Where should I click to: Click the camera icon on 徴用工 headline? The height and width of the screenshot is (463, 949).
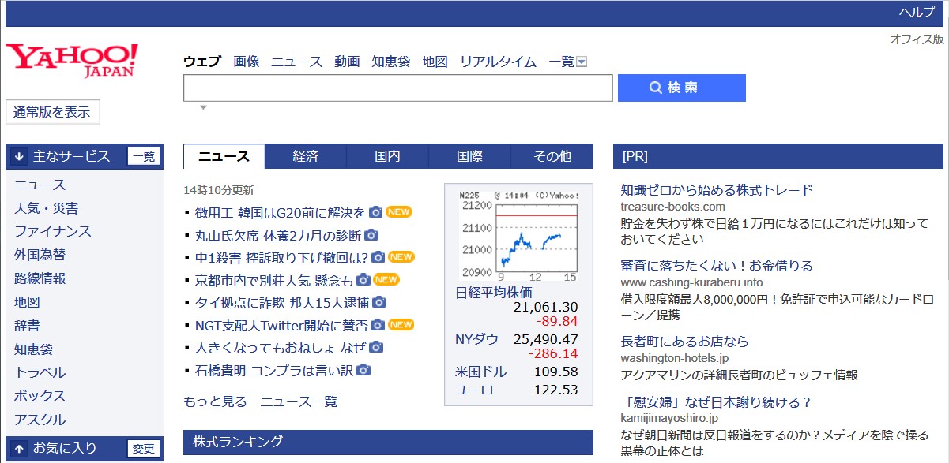click(x=377, y=211)
